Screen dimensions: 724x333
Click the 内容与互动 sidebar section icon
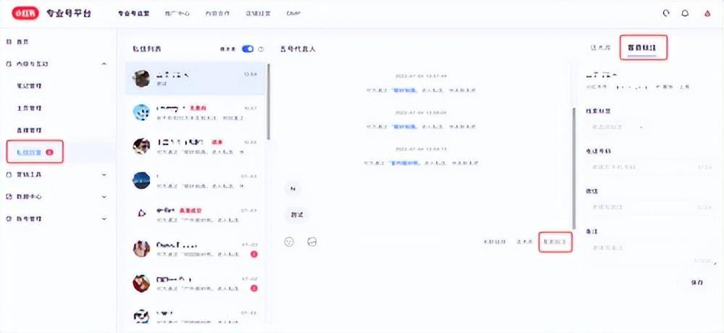pyautogui.click(x=9, y=64)
